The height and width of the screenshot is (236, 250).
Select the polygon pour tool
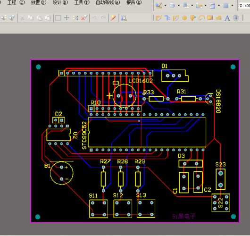[218, 18]
